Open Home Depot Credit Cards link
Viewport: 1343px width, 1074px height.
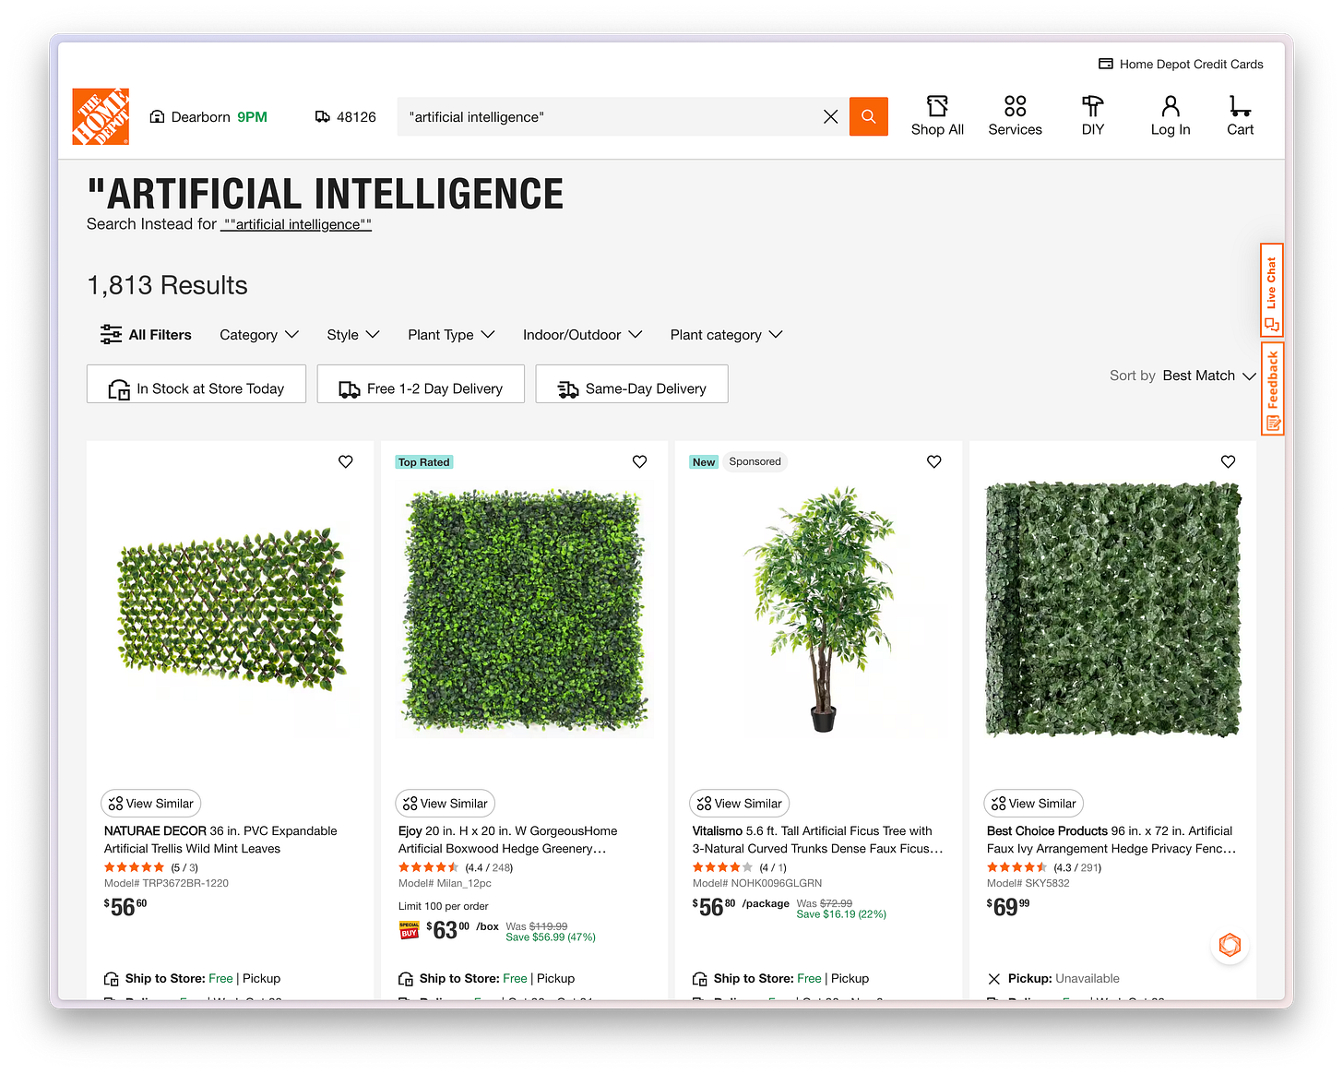click(x=1181, y=65)
